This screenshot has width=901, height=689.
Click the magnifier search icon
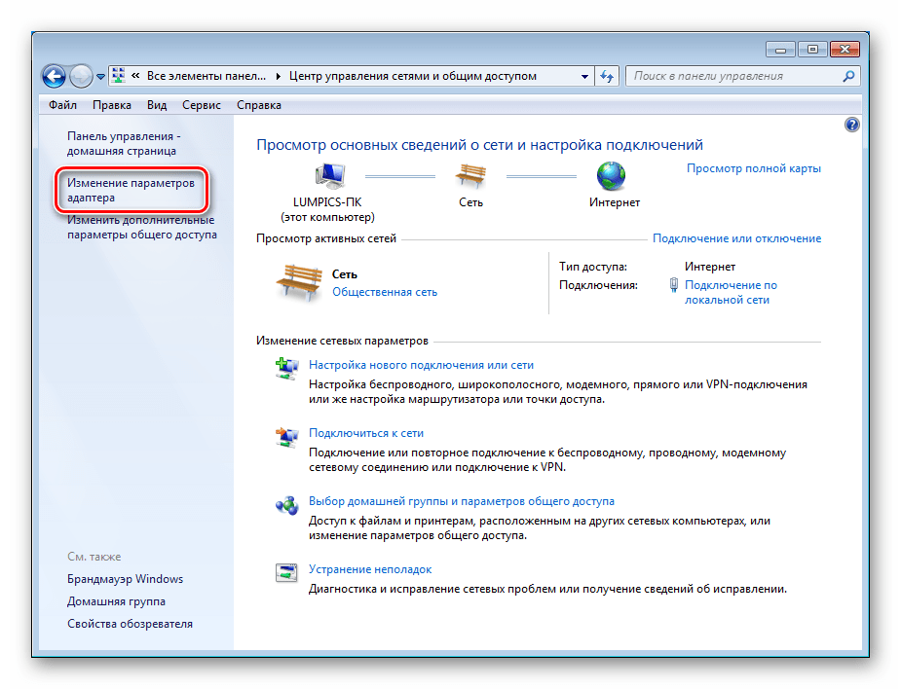[x=848, y=76]
